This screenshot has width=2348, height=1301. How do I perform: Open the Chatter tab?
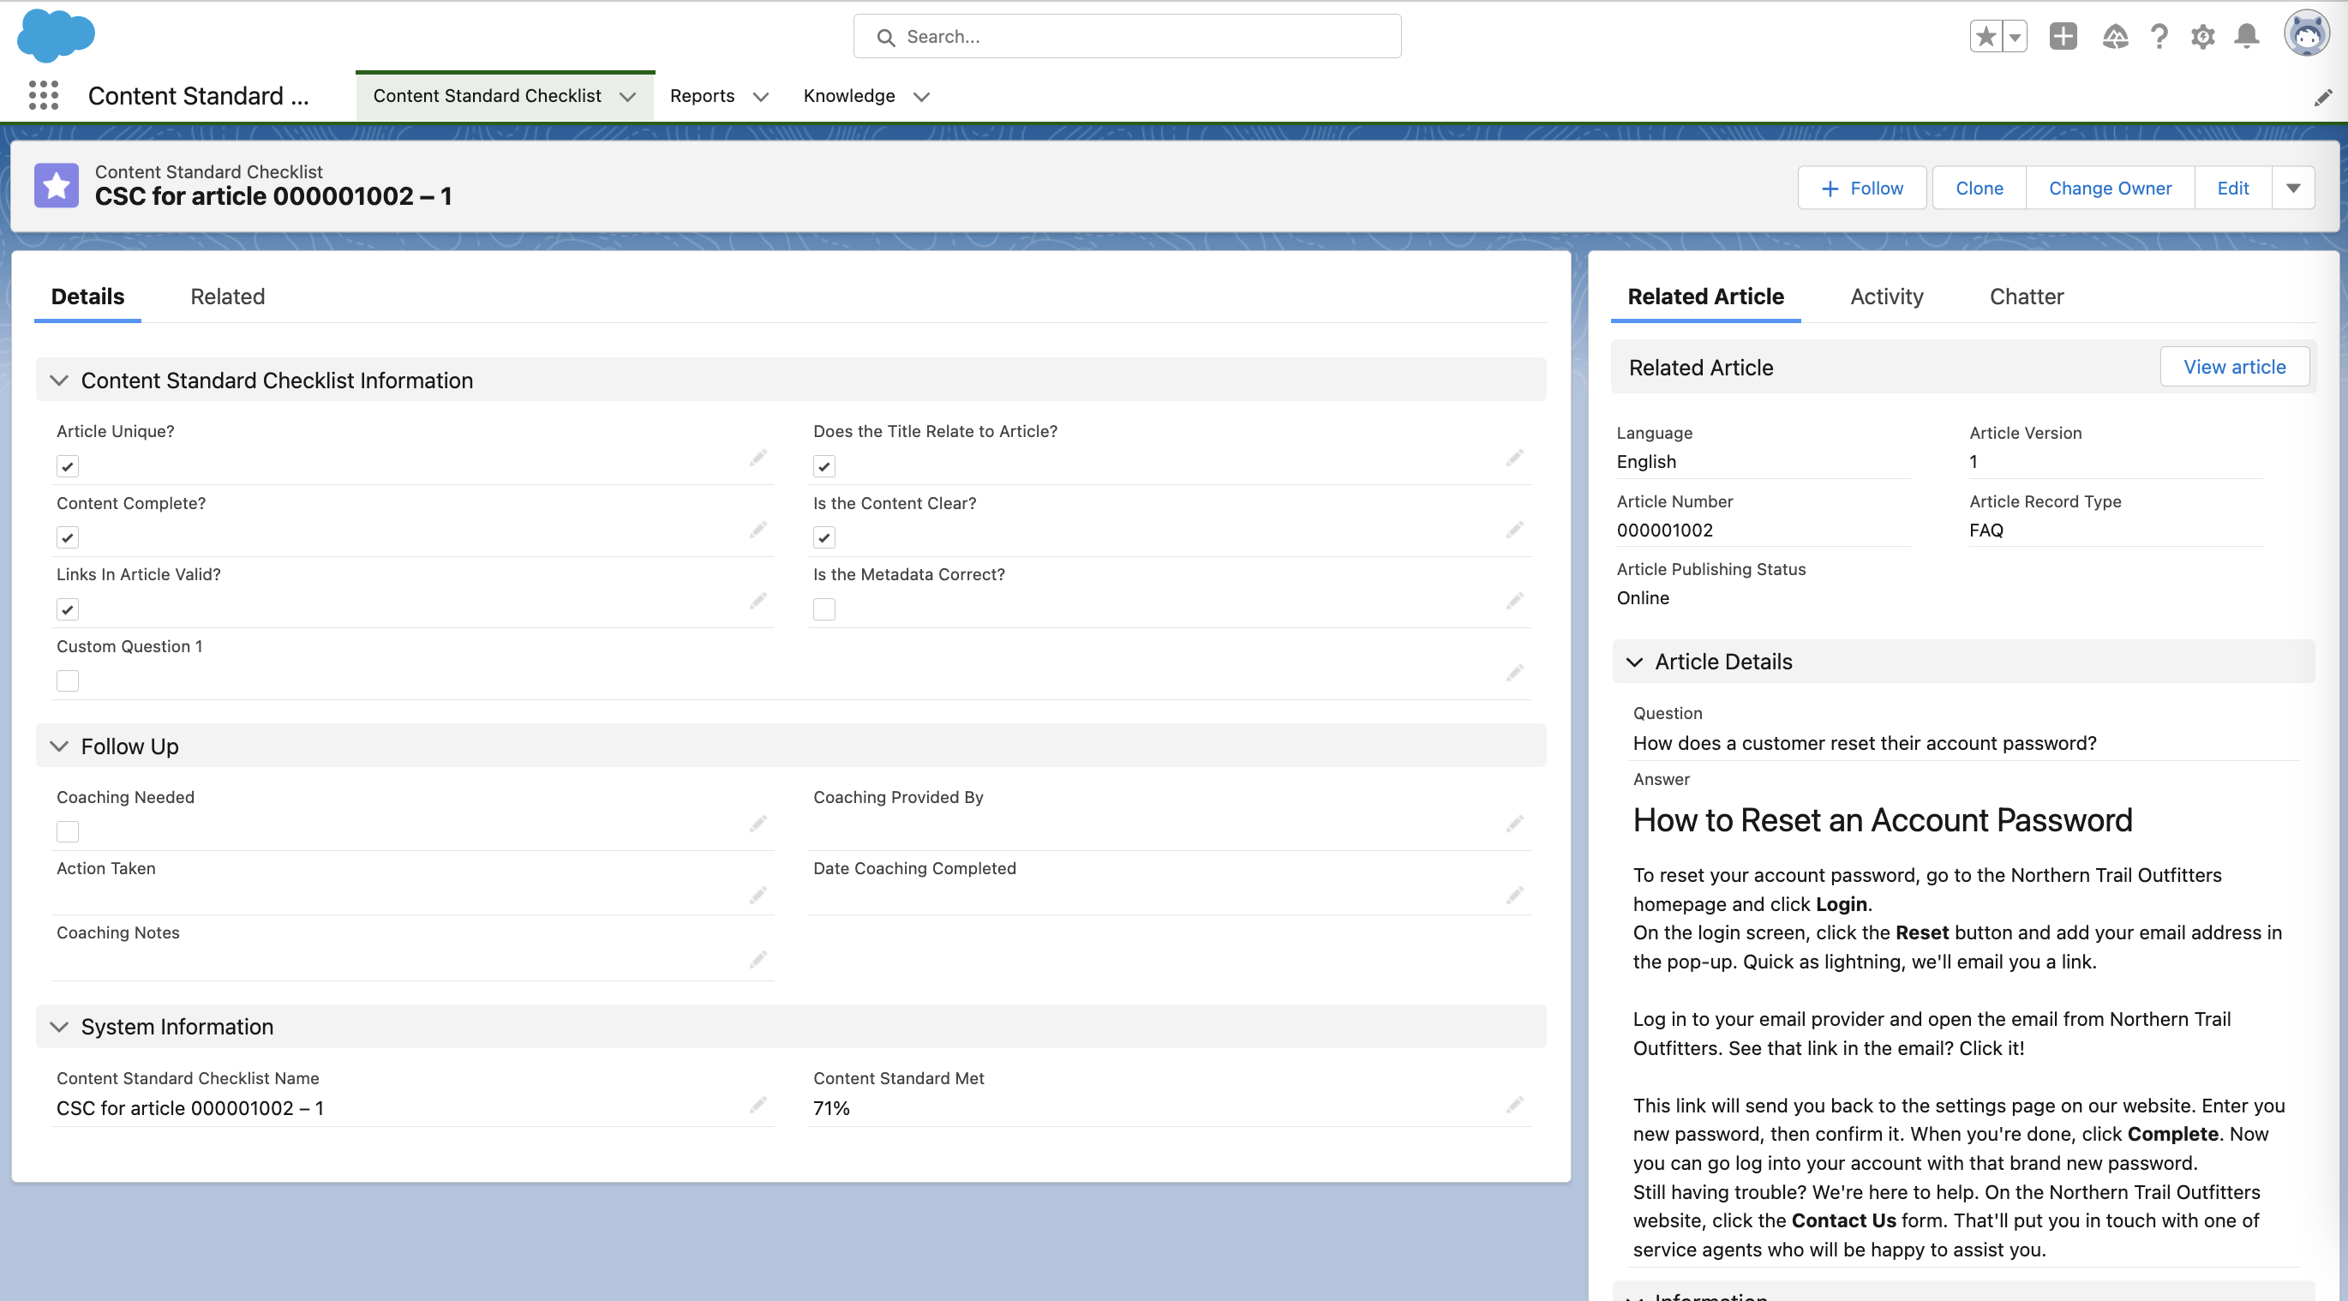pyautogui.click(x=2028, y=297)
